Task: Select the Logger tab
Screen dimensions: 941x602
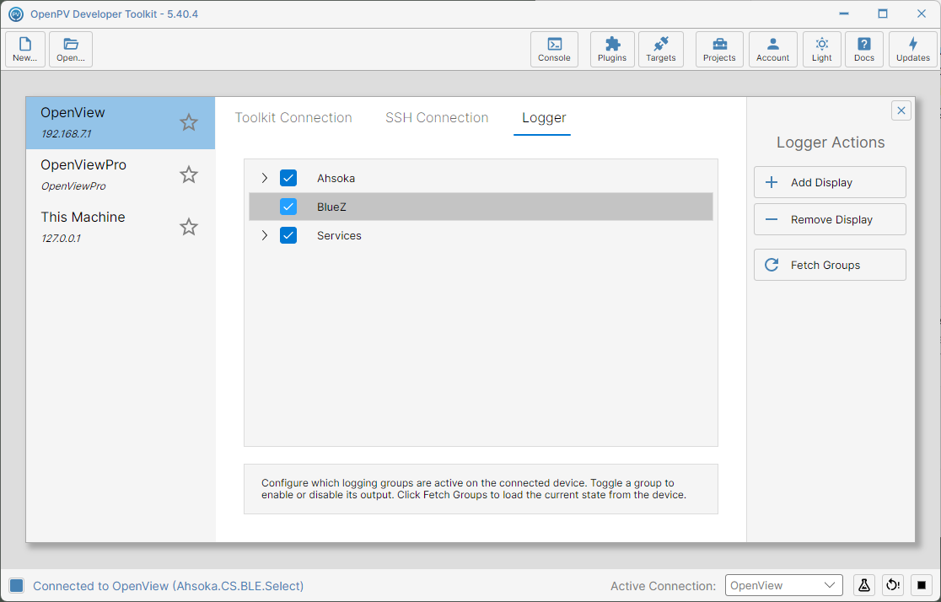Action: click(544, 118)
